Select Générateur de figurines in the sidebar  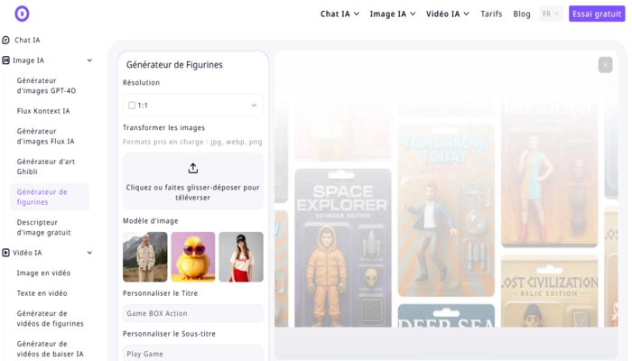50,197
